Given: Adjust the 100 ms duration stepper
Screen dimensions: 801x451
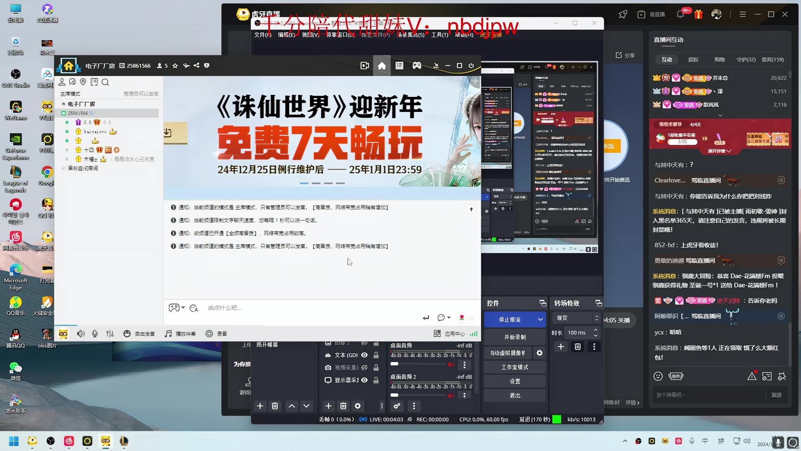Looking at the screenshot, I should pyautogui.click(x=595, y=333).
